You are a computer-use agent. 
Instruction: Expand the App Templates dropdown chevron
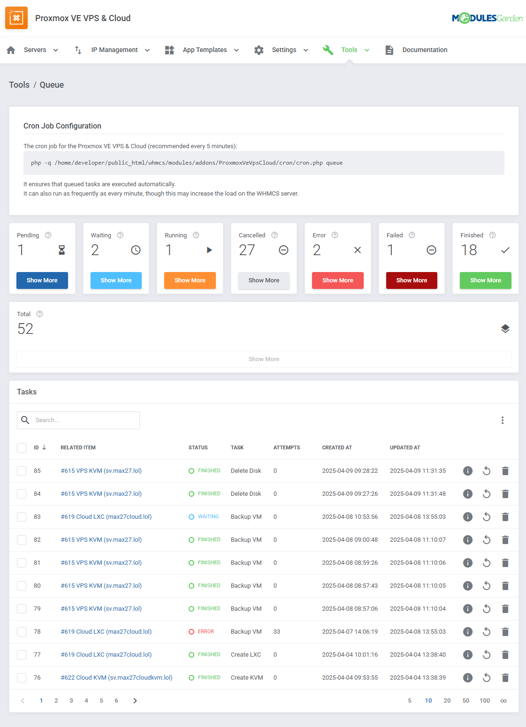tap(236, 50)
